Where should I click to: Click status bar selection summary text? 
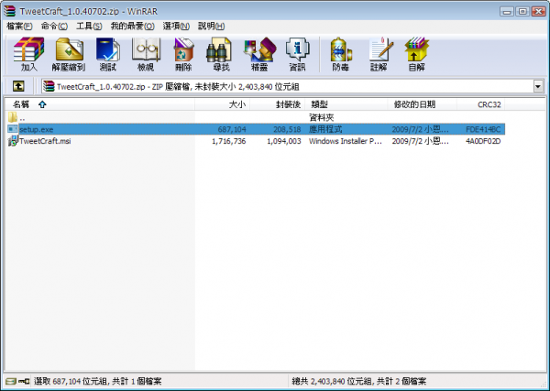[98, 381]
